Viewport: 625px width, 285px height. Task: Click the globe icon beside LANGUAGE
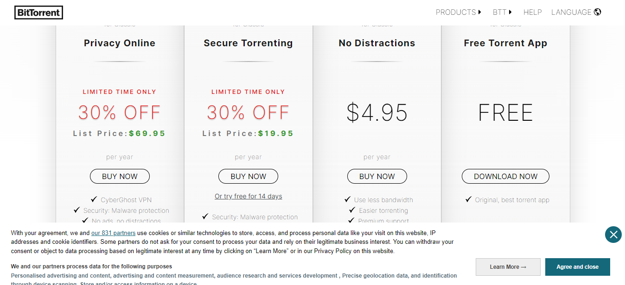[x=597, y=12]
